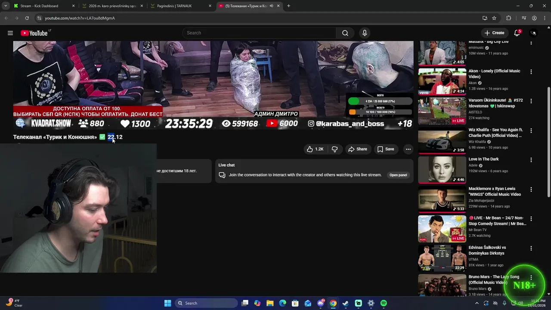The height and width of the screenshot is (310, 551).
Task: Click the Wiz Khalifa See You Again title
Action: [495, 133]
